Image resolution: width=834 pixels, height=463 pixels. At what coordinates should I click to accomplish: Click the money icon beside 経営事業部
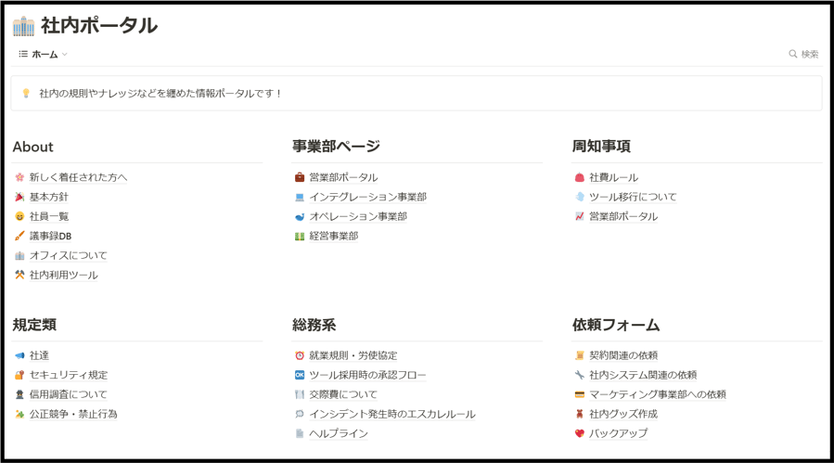tap(300, 236)
